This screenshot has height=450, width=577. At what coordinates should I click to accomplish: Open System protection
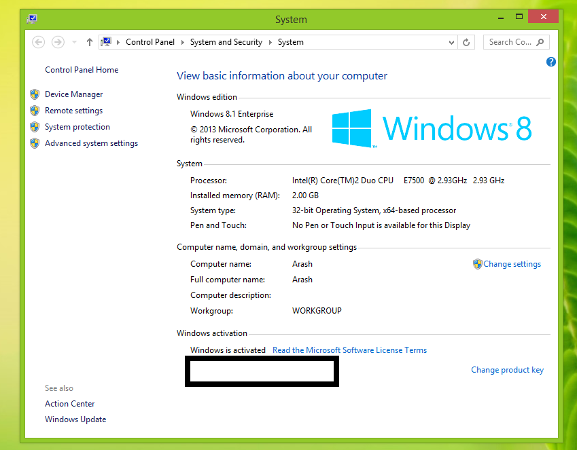pos(77,127)
